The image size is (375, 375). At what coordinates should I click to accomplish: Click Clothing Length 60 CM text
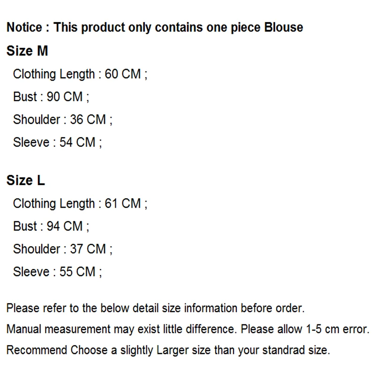point(80,74)
